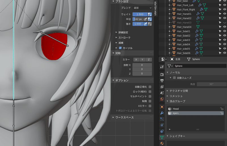
Task: Open the Physics properties tab
Action: (162, 125)
